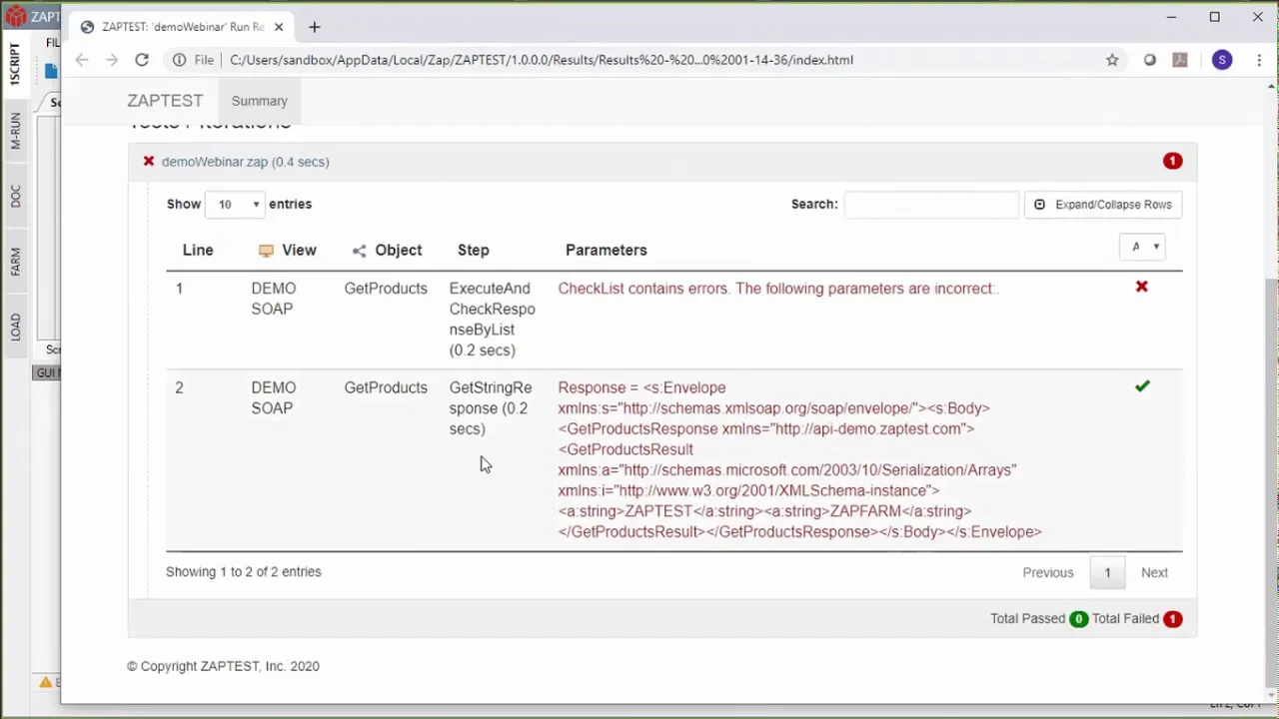1279x719 pixels.
Task: Sort table by Step column
Action: click(x=474, y=251)
